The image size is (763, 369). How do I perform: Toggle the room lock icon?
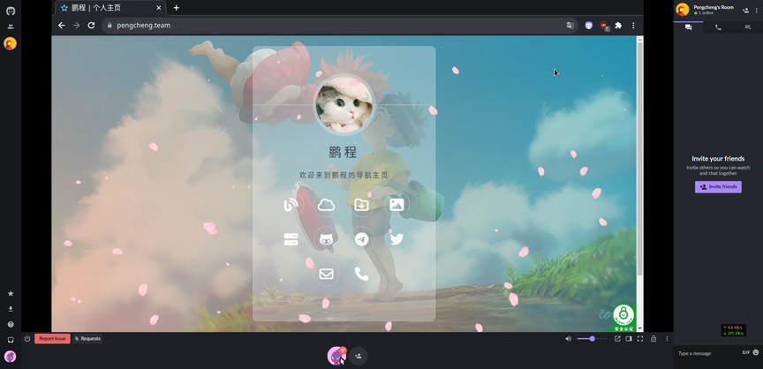click(653, 338)
